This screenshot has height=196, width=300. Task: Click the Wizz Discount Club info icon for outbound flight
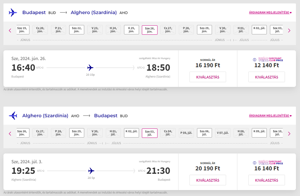[255, 60]
